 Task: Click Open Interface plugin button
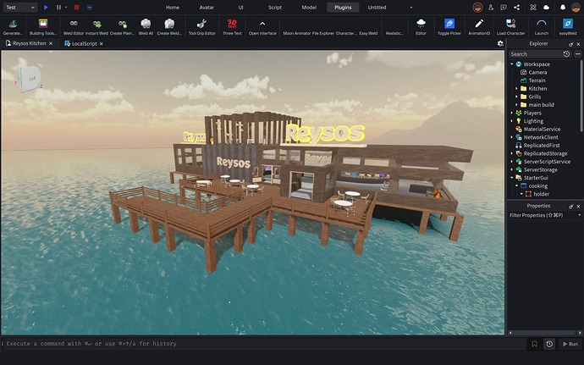coord(262,27)
